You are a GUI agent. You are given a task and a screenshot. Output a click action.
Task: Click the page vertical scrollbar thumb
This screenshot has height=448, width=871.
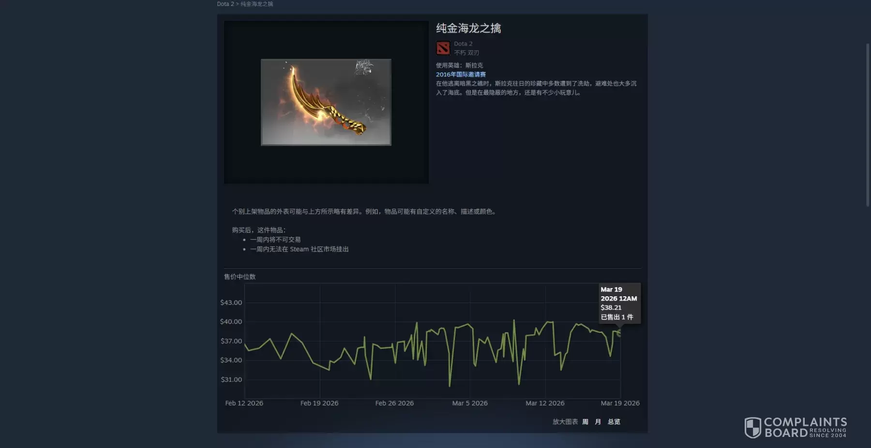(x=868, y=125)
